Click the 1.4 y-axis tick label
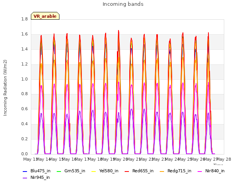The width and height of the screenshot is (247, 185). 24,49
